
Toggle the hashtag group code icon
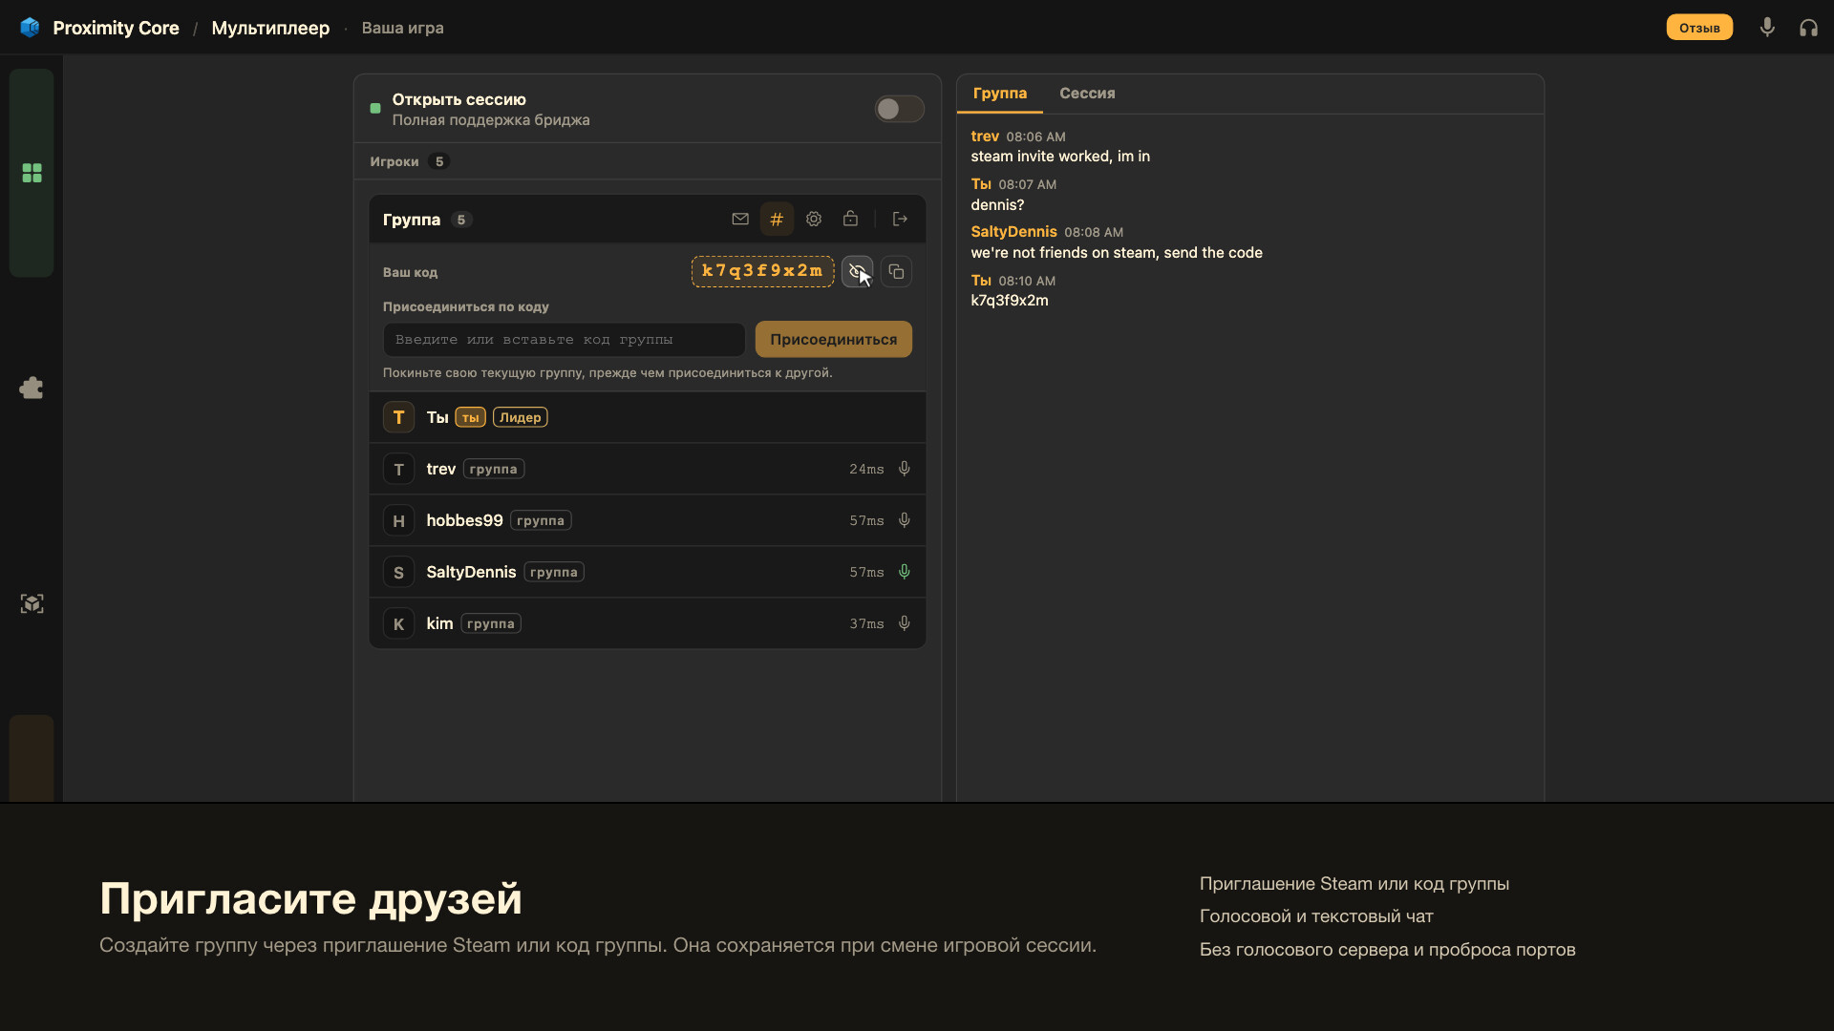[777, 220]
